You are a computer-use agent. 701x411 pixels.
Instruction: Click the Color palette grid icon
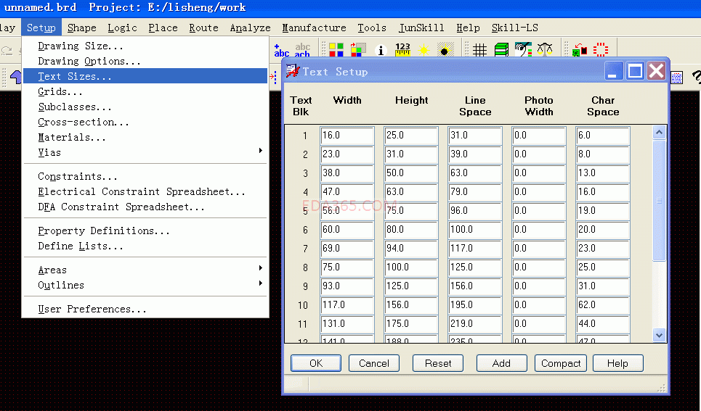pos(336,50)
